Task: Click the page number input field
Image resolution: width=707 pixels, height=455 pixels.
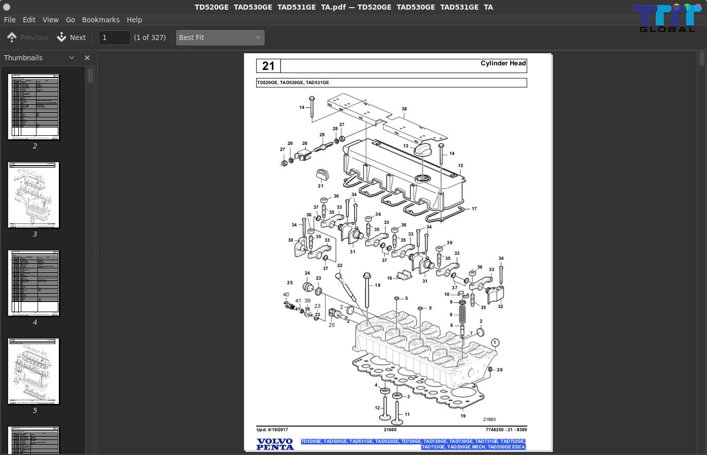Action: [114, 37]
